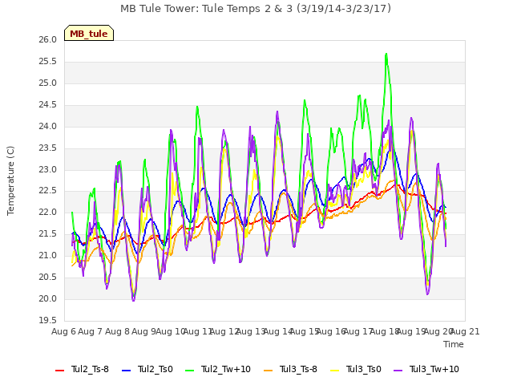This screenshot has width=513, height=385.
Task: Click the 20.0 y-axis tick label
Action: point(48,299)
